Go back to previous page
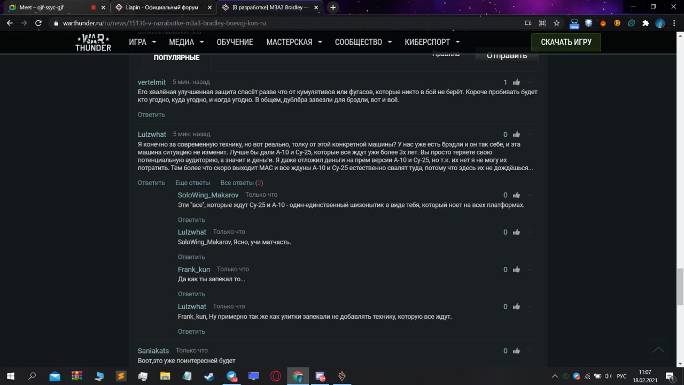The image size is (684, 385). tap(10, 23)
